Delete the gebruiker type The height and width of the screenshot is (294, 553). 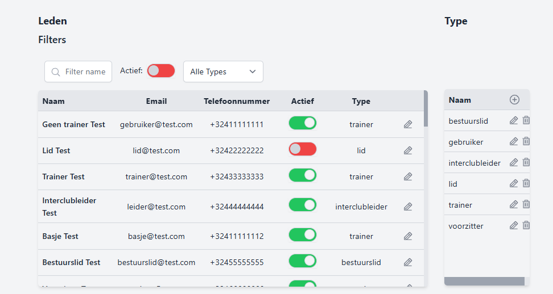tap(526, 141)
